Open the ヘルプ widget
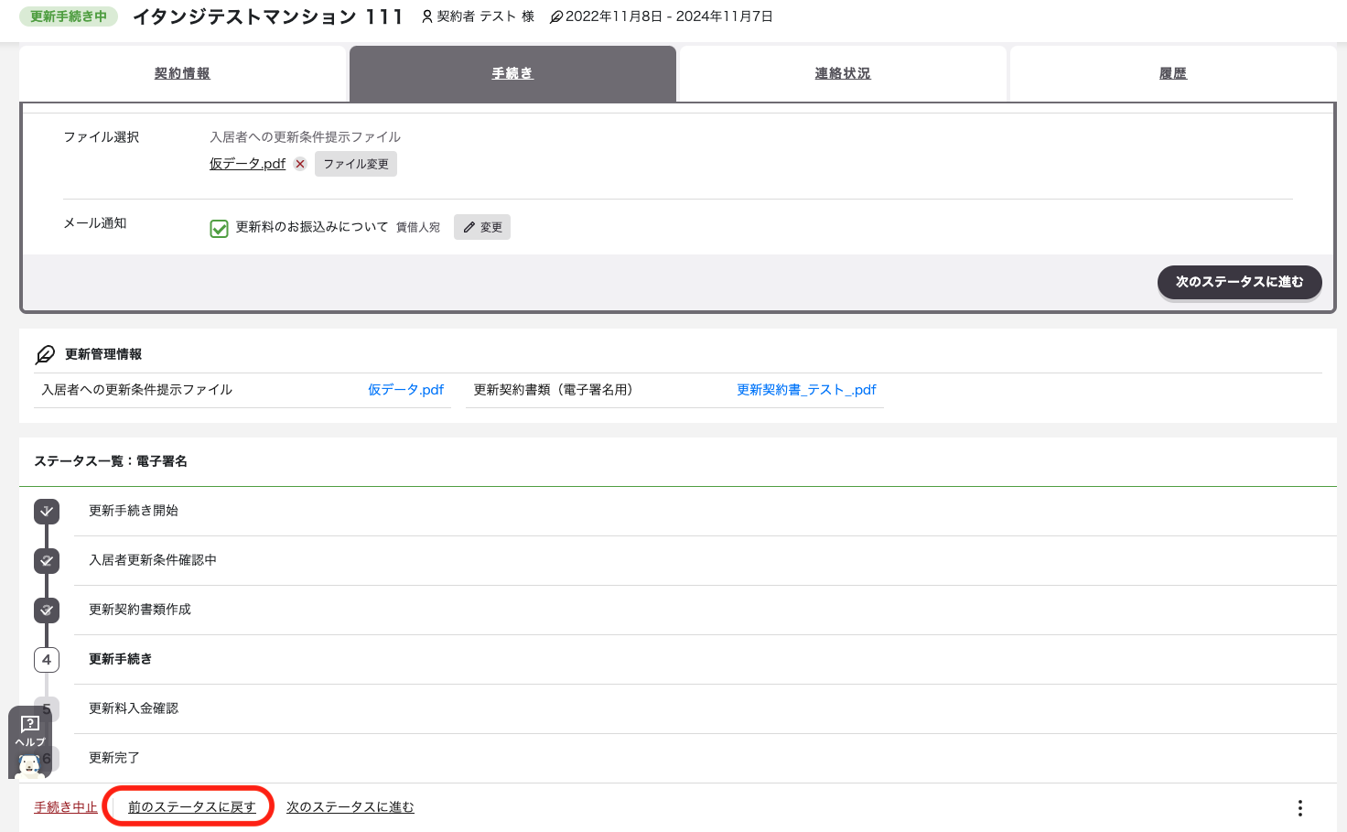Image resolution: width=1347 pixels, height=832 pixels. pyautogui.click(x=30, y=742)
